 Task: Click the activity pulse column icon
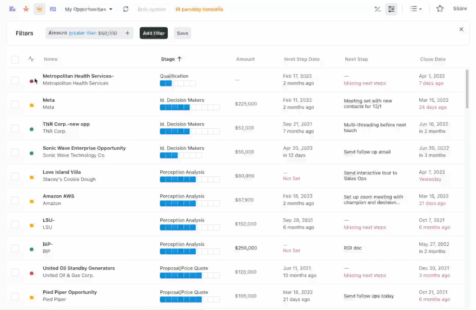[31, 59]
